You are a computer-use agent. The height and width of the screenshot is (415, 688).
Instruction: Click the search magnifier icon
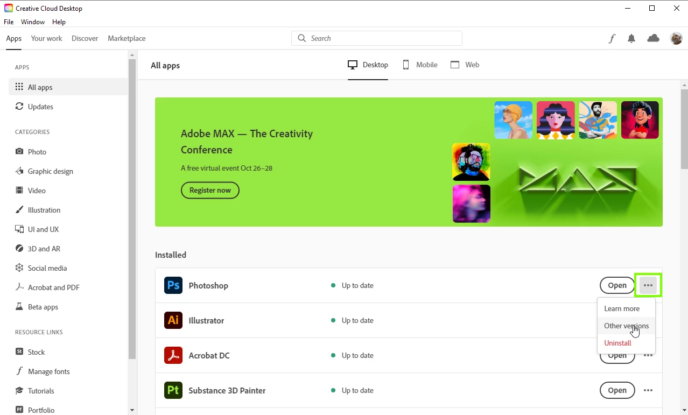[x=301, y=38]
